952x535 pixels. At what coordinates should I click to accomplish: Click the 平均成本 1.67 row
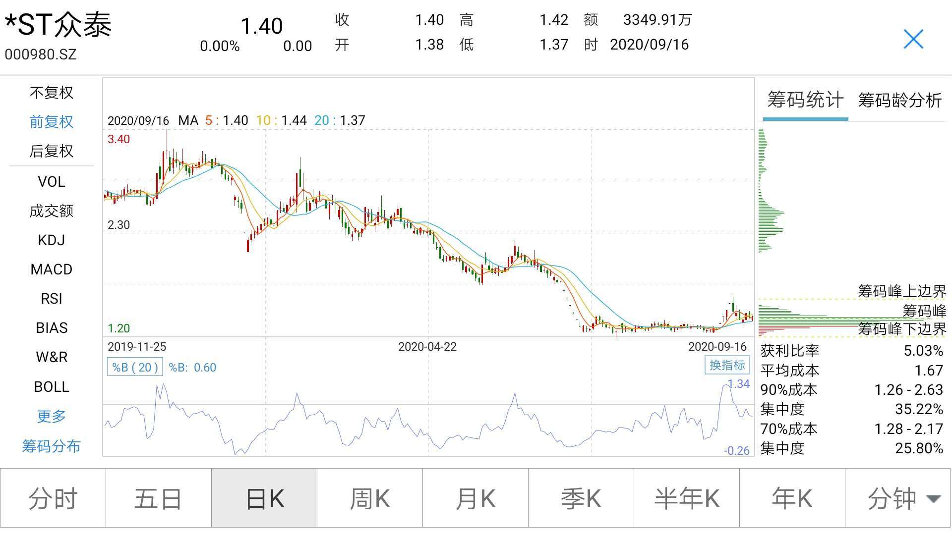tap(851, 371)
